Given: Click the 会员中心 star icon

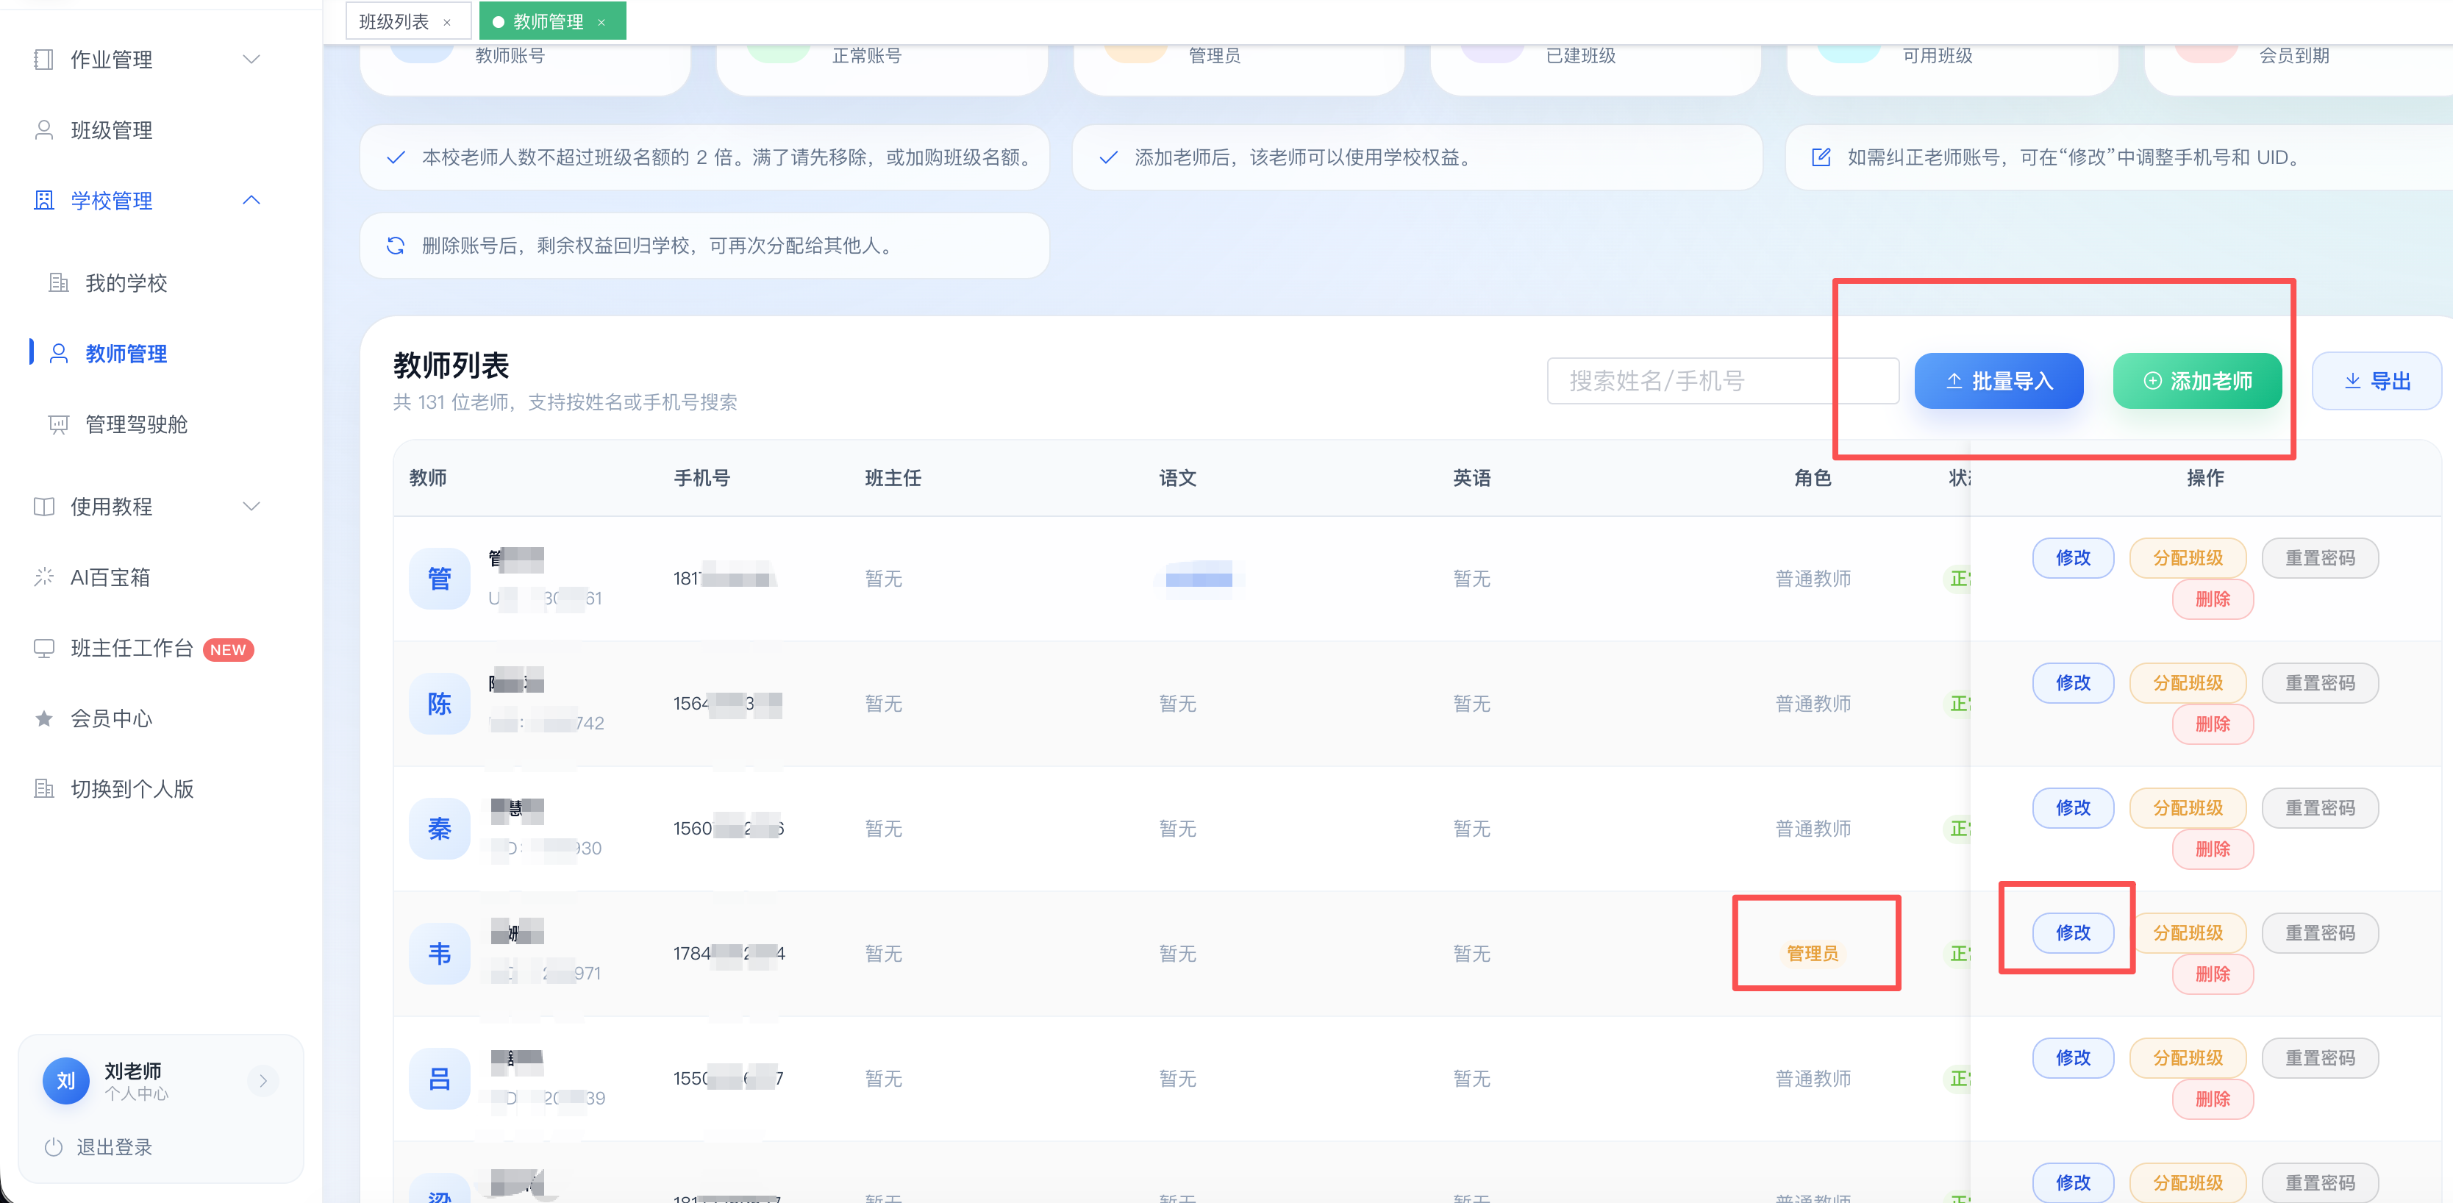Looking at the screenshot, I should pyautogui.click(x=44, y=719).
